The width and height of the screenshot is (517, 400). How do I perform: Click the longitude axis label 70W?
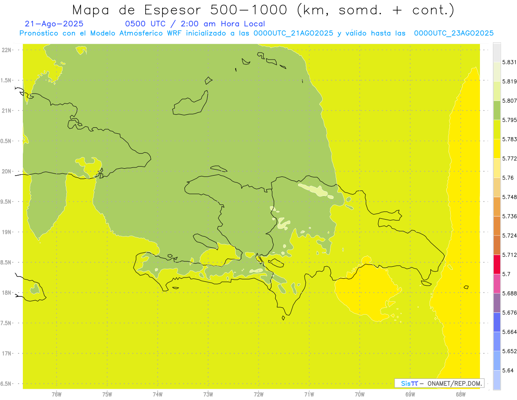360,394
